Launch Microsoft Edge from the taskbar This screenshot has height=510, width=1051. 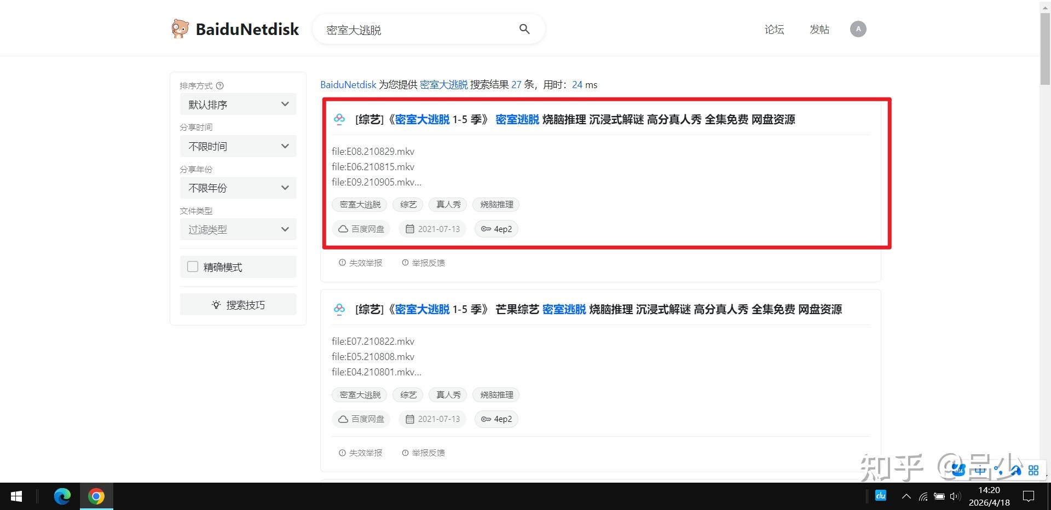[x=62, y=496]
